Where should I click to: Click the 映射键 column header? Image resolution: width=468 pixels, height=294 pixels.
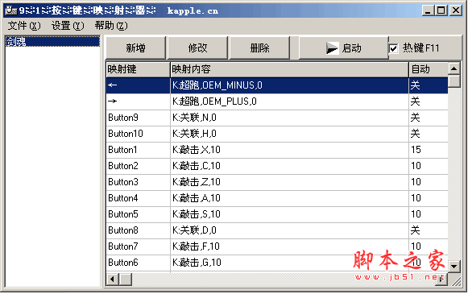point(138,69)
